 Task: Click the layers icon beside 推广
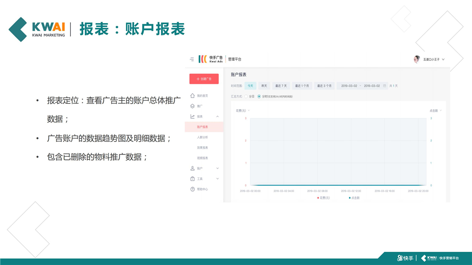point(193,106)
